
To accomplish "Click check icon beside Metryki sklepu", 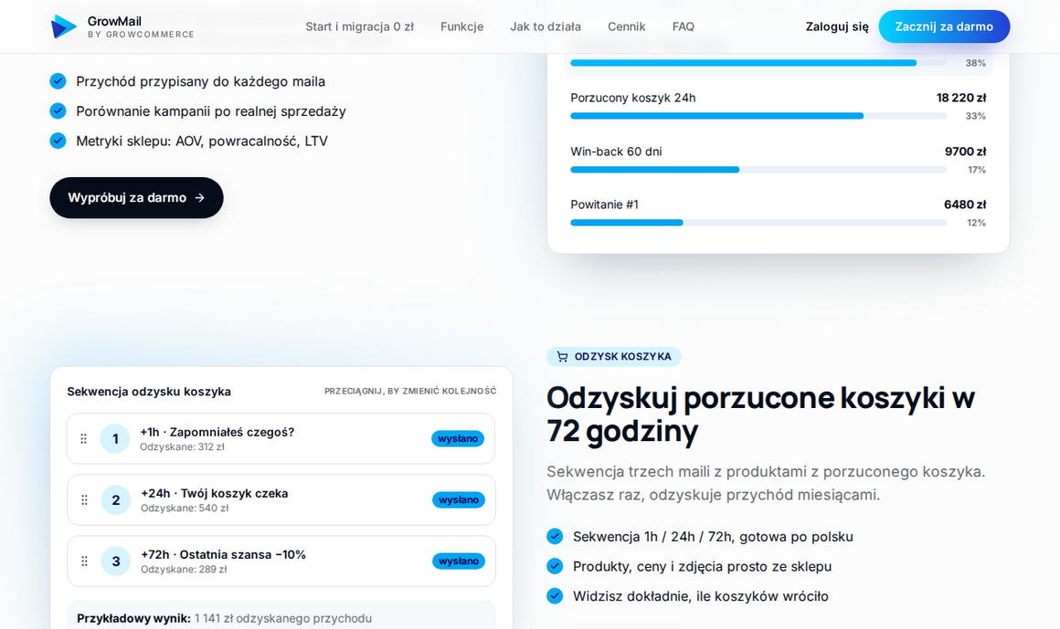I will (58, 141).
